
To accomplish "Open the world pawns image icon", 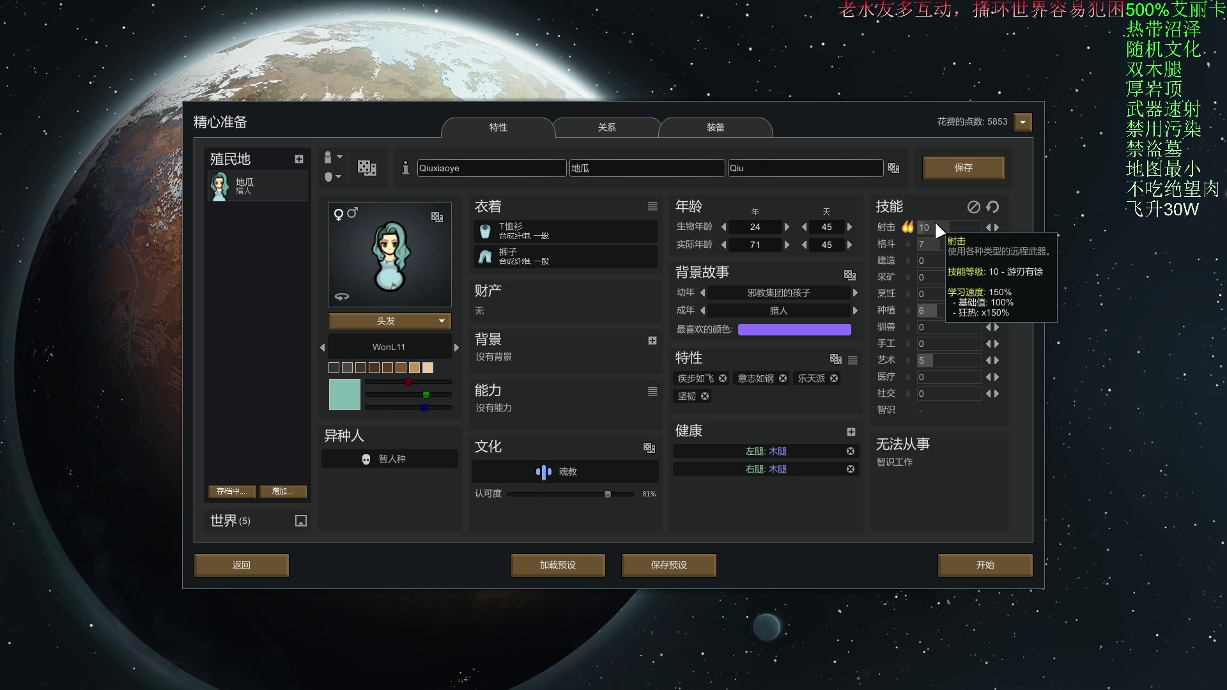I will click(301, 521).
